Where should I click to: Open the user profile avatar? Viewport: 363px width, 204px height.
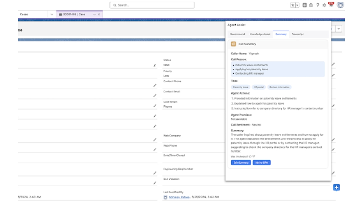pos(340,5)
